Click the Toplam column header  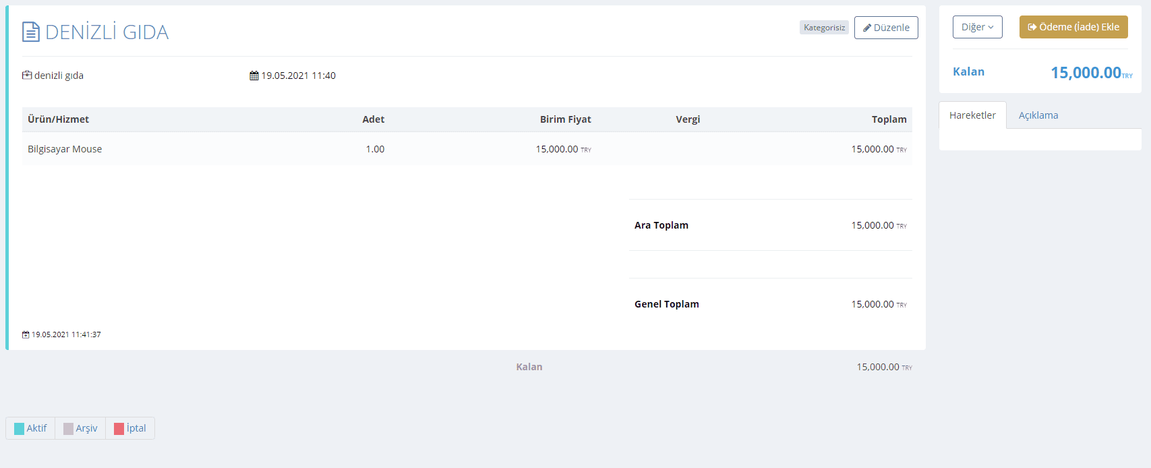889,119
